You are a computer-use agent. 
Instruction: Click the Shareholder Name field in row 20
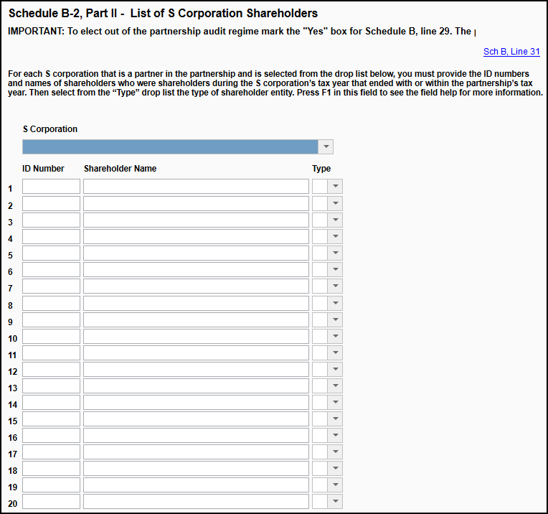[196, 502]
